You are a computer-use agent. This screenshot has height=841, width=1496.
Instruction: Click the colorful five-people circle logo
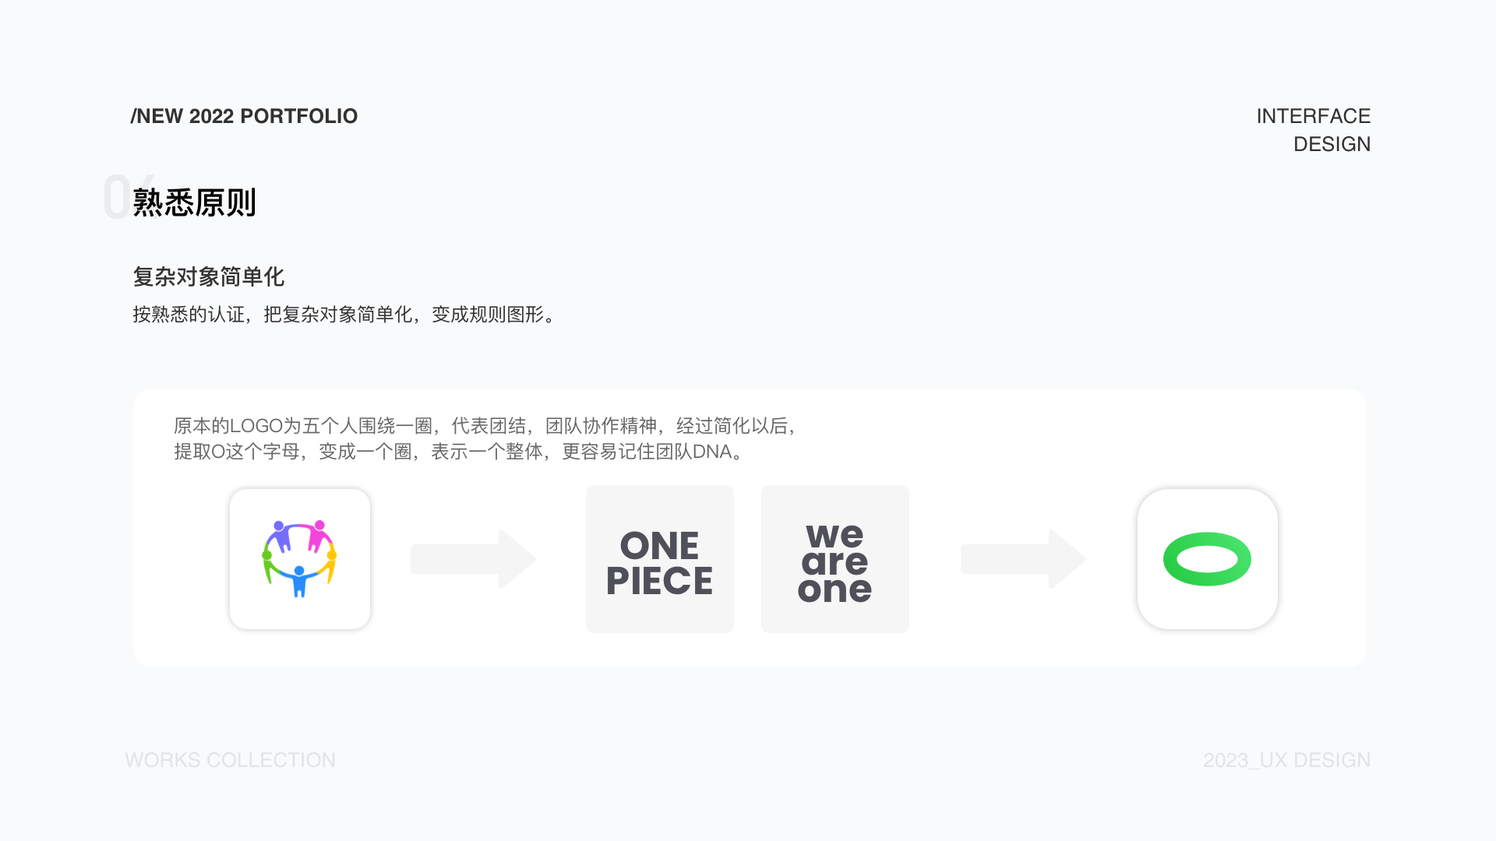pyautogui.click(x=299, y=558)
